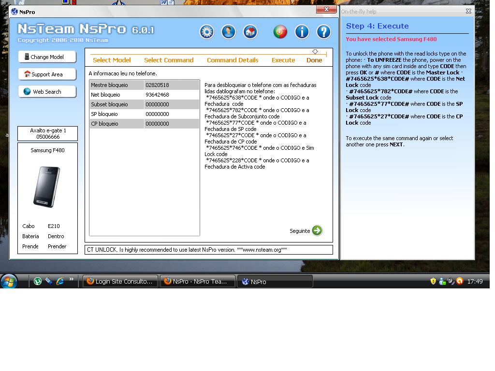495x371 pixels.
Task: Click the E210 cable value
Action: 54,226
